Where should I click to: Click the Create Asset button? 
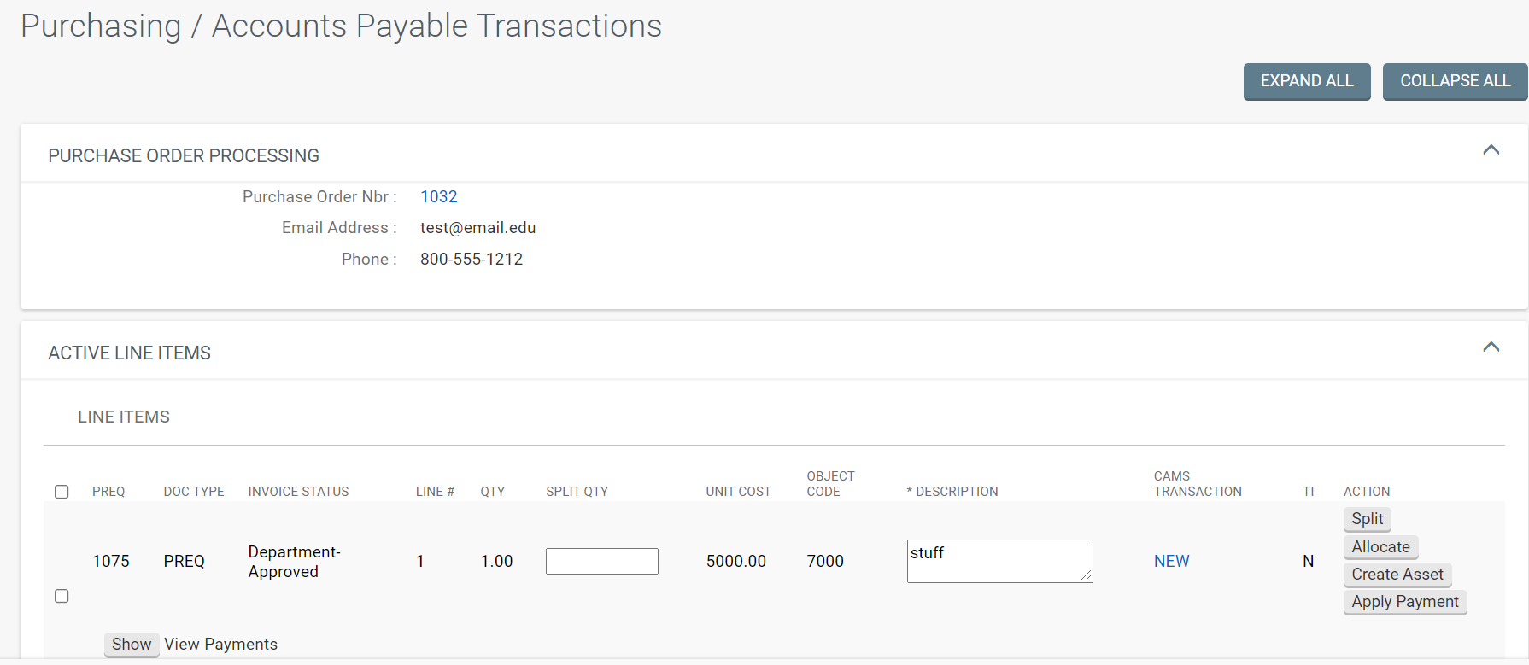click(1397, 575)
